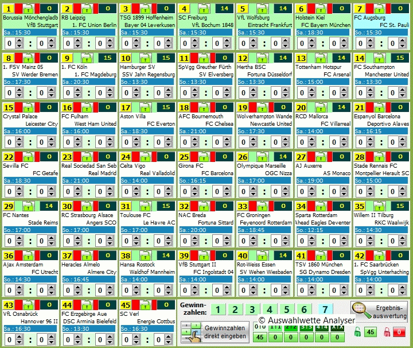This screenshot has height=348, width=413.
Task: Click the yellow number 8 badge
Action: tap(9, 58)
